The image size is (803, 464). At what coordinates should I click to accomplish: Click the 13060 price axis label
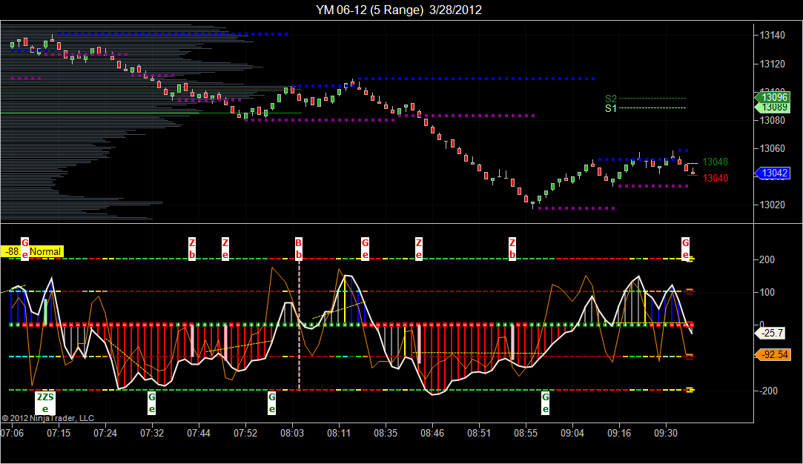(773, 148)
